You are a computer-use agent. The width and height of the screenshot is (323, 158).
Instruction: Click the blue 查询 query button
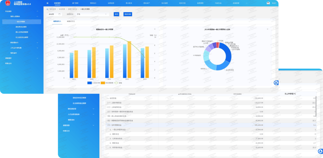tap(116, 14)
